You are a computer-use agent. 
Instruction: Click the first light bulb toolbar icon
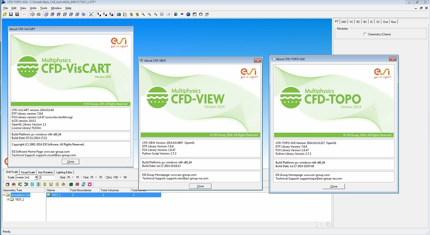[x=99, y=14]
